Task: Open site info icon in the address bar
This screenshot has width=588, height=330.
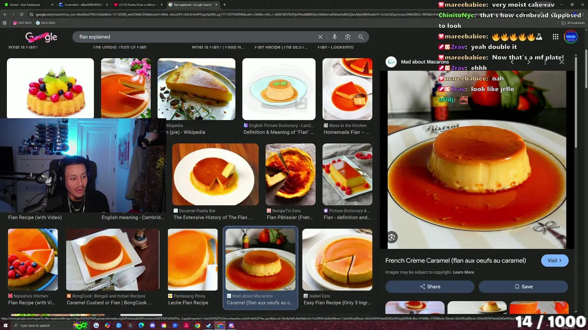Action: (31, 14)
